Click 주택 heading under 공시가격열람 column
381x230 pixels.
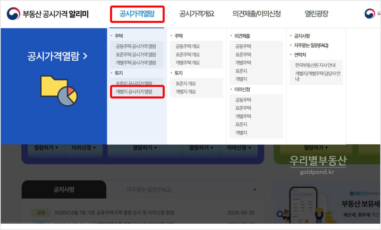coord(119,36)
